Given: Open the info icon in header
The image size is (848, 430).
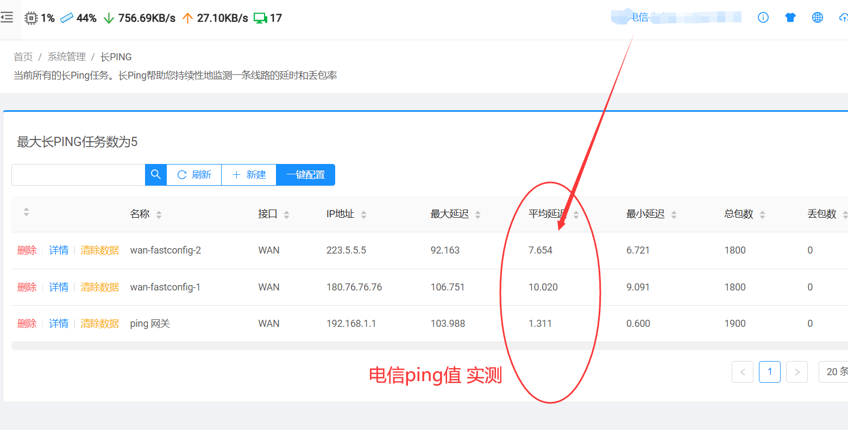Looking at the screenshot, I should (763, 17).
